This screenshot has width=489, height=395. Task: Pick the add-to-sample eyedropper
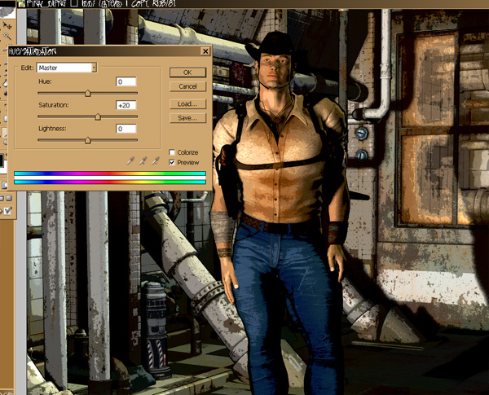pyautogui.click(x=143, y=160)
